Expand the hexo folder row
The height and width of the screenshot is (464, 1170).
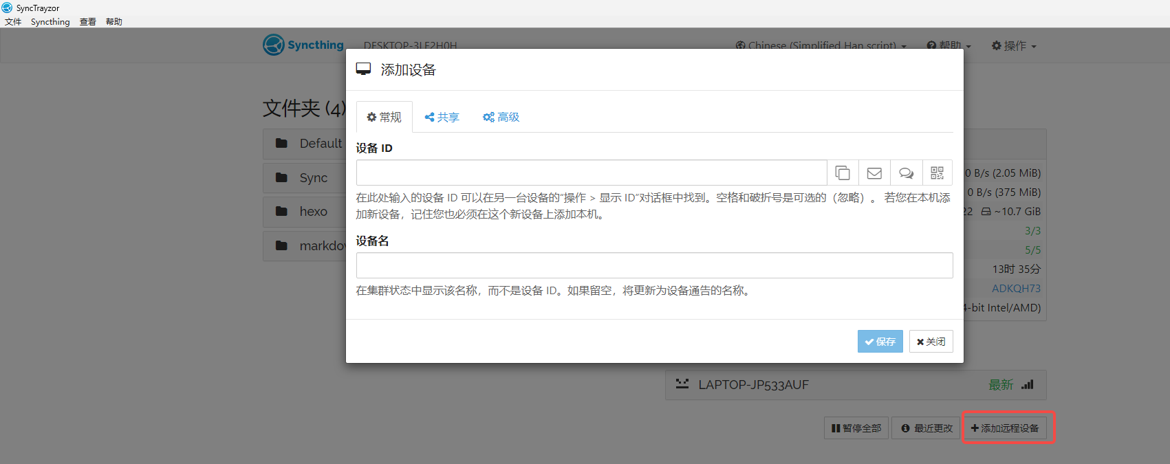click(305, 212)
